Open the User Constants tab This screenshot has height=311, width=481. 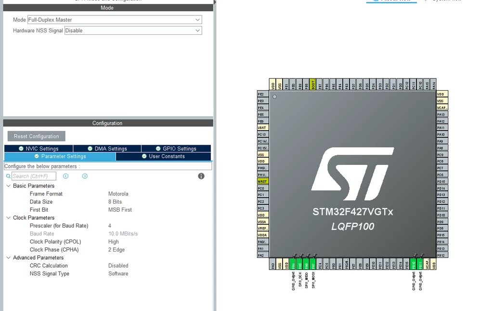coord(164,156)
